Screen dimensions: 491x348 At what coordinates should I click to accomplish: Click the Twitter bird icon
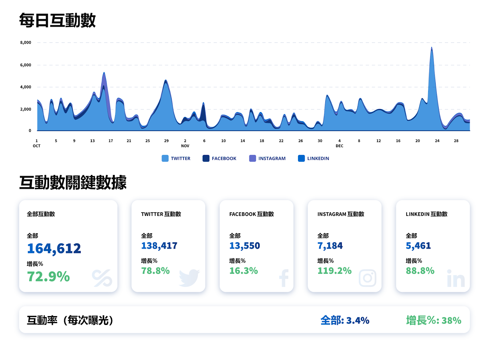click(189, 278)
